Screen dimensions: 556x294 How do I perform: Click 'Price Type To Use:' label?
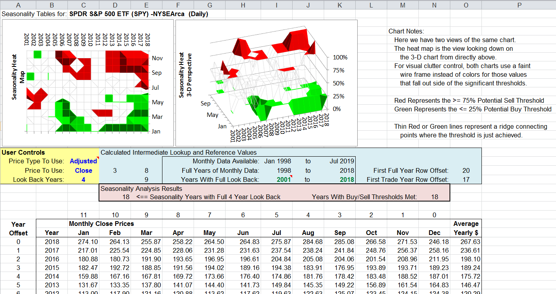pos(36,161)
